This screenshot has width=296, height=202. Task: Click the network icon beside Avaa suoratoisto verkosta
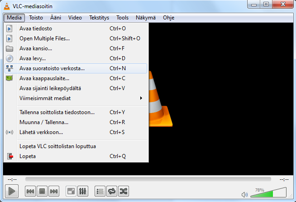pos(10,68)
